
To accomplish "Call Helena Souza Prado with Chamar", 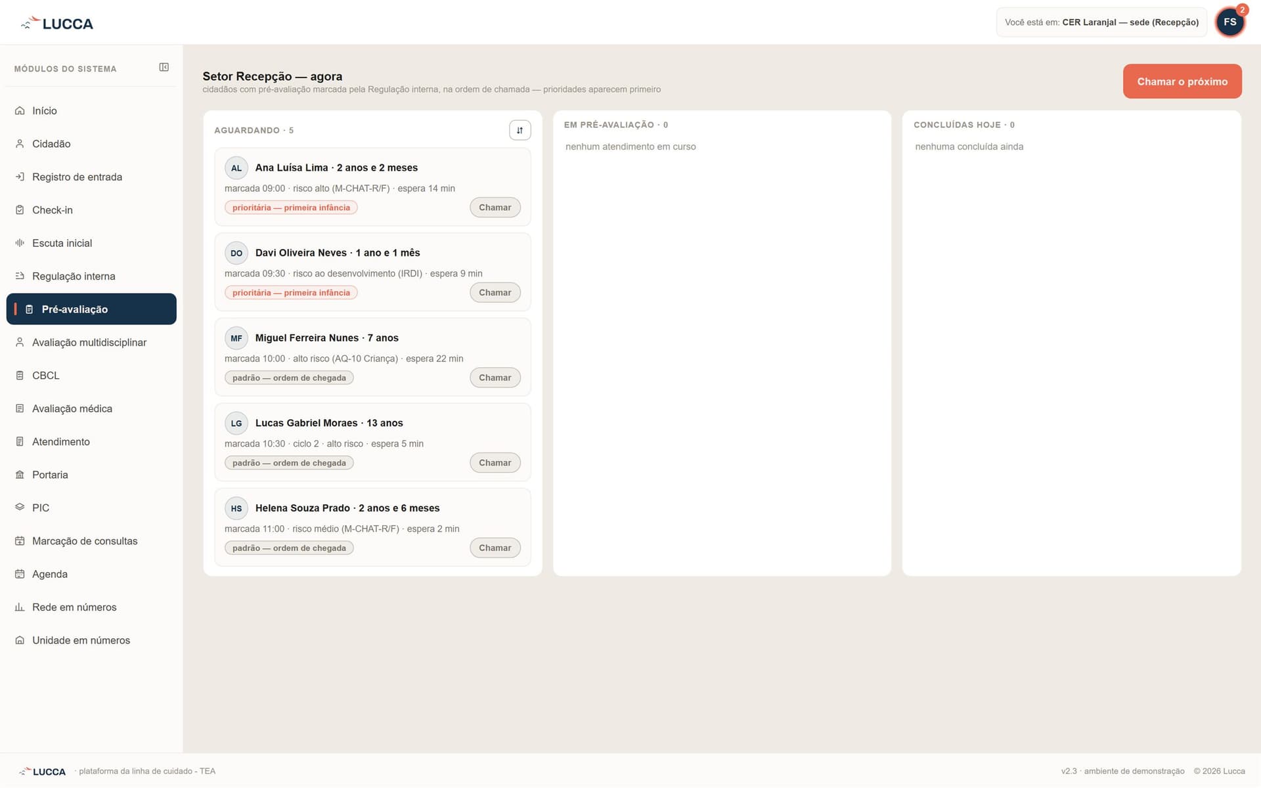I will (x=495, y=548).
